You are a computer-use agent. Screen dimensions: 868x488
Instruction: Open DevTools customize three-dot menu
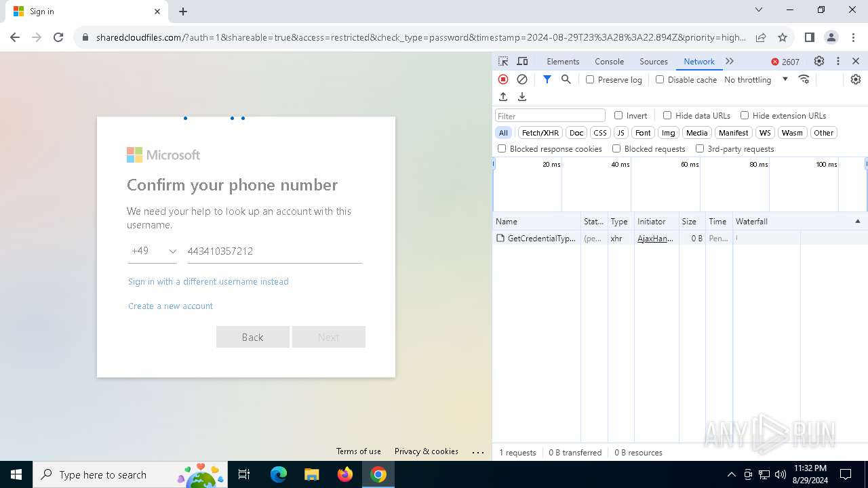tap(838, 61)
